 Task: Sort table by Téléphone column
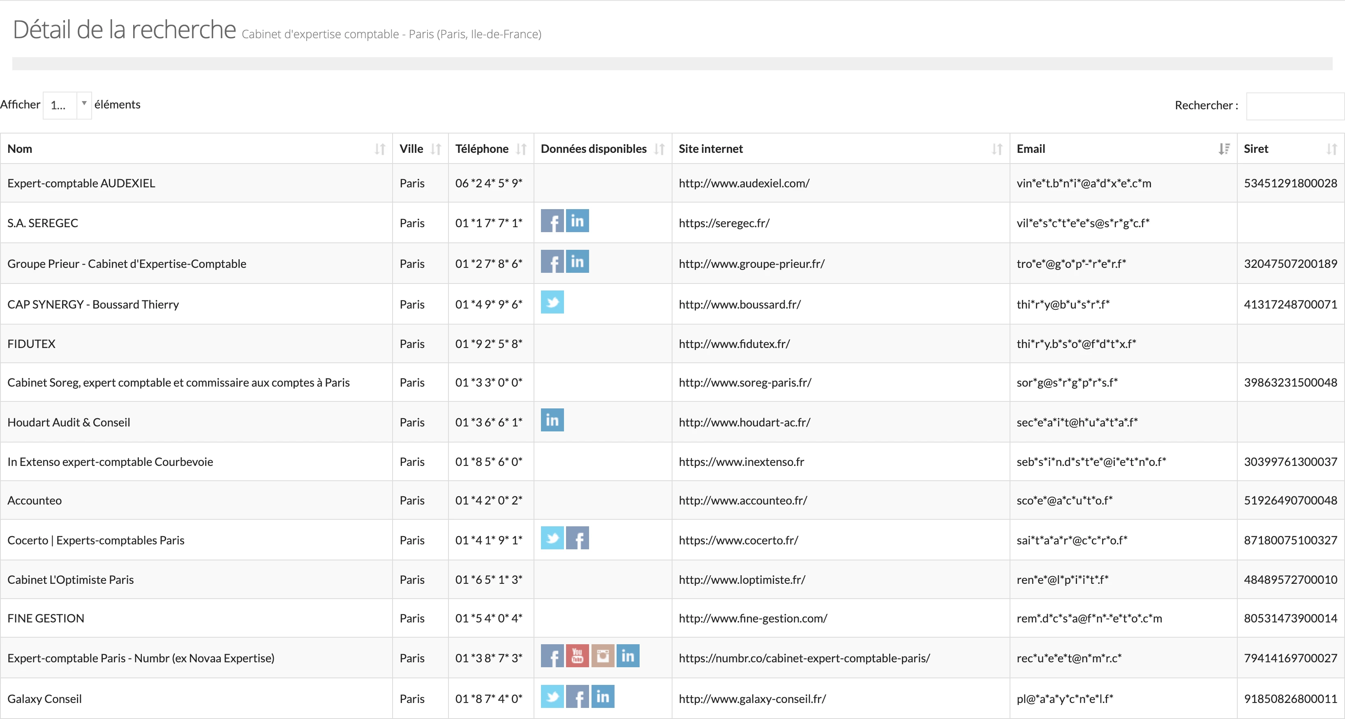[491, 149]
